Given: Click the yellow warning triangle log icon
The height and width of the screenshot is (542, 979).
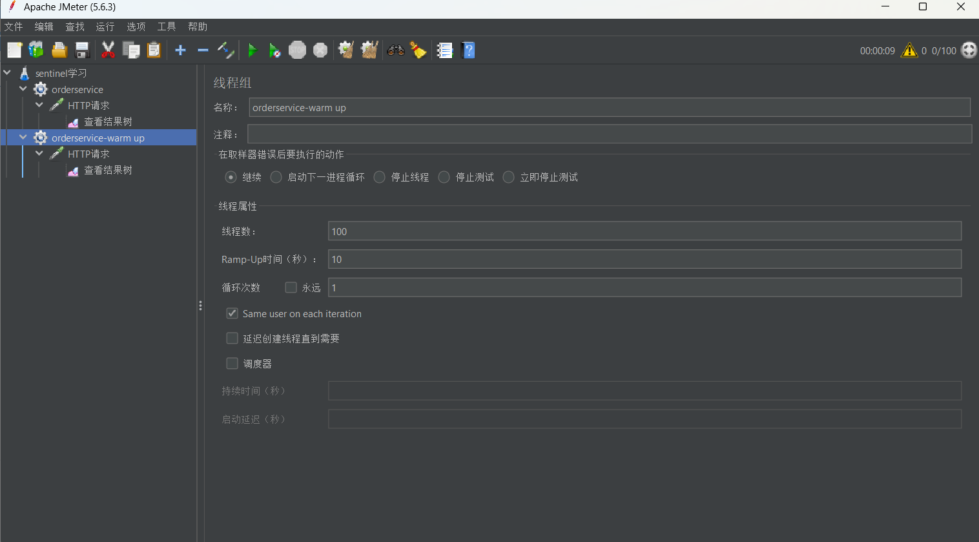Looking at the screenshot, I should click(x=909, y=50).
